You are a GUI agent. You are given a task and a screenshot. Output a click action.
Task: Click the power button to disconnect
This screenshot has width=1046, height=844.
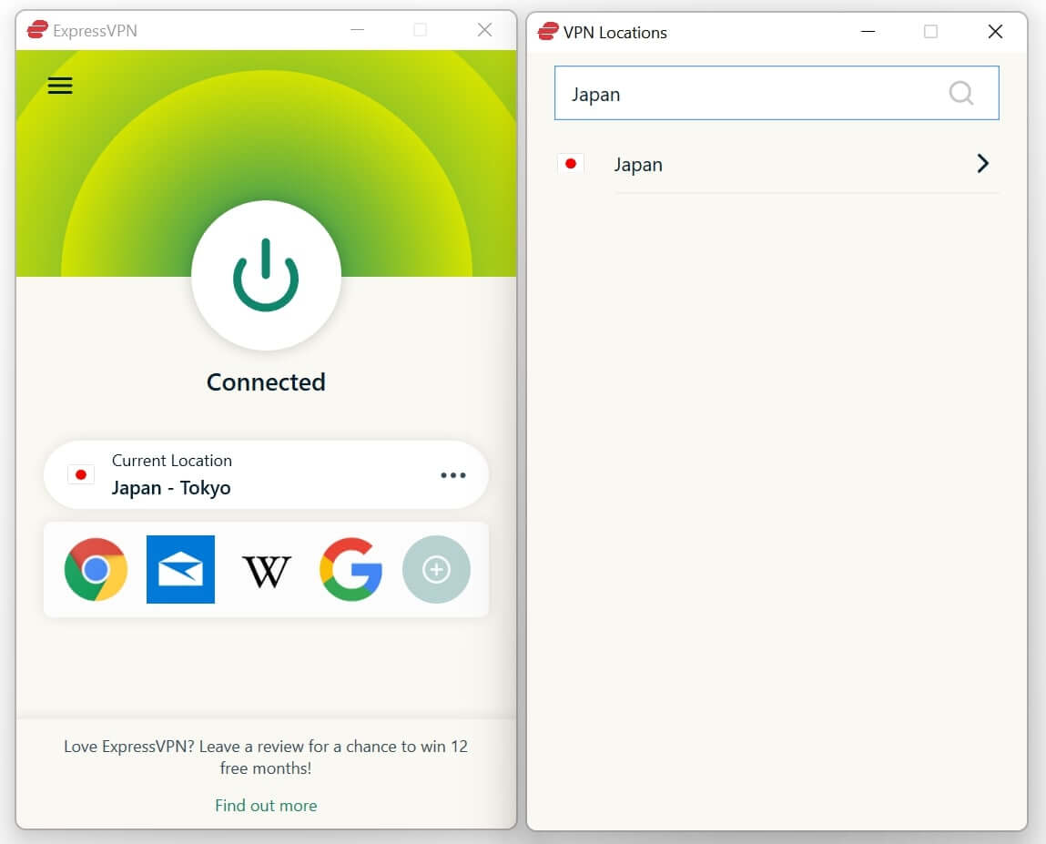pyautogui.click(x=266, y=275)
